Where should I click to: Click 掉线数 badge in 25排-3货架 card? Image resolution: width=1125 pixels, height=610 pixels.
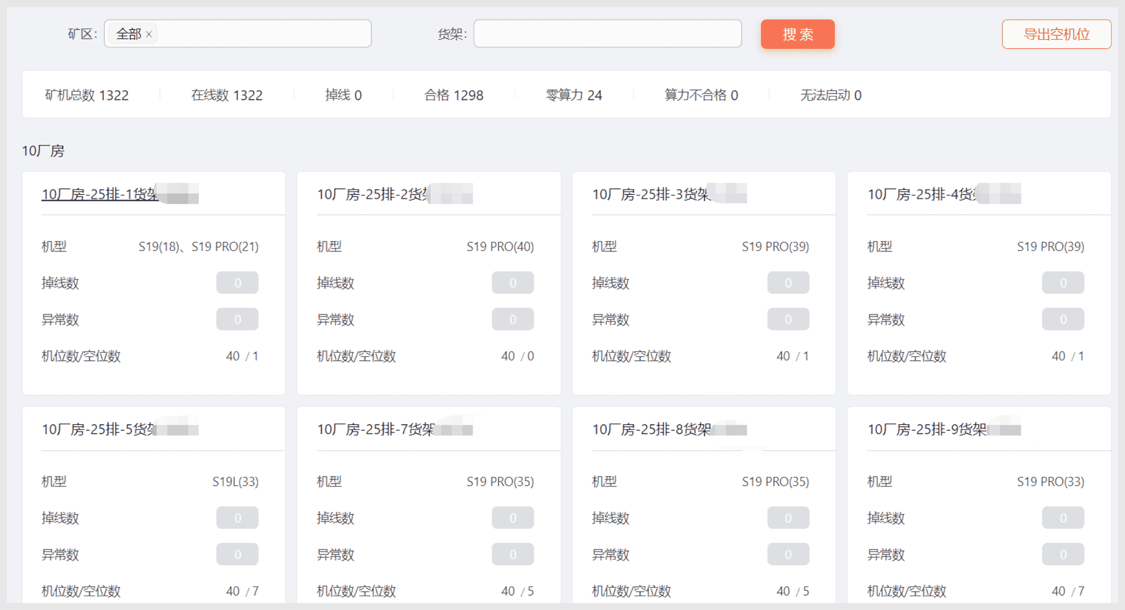(x=788, y=283)
